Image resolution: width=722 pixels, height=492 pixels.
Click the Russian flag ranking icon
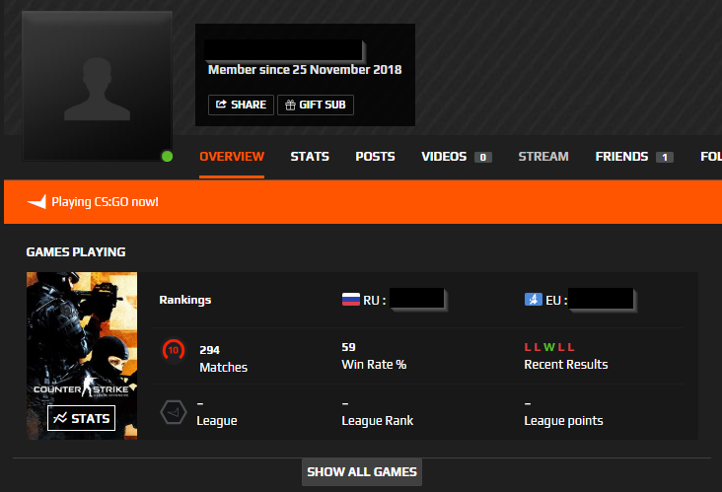click(351, 300)
